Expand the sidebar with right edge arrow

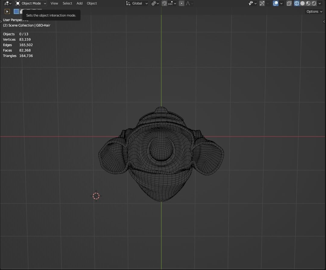324,21
